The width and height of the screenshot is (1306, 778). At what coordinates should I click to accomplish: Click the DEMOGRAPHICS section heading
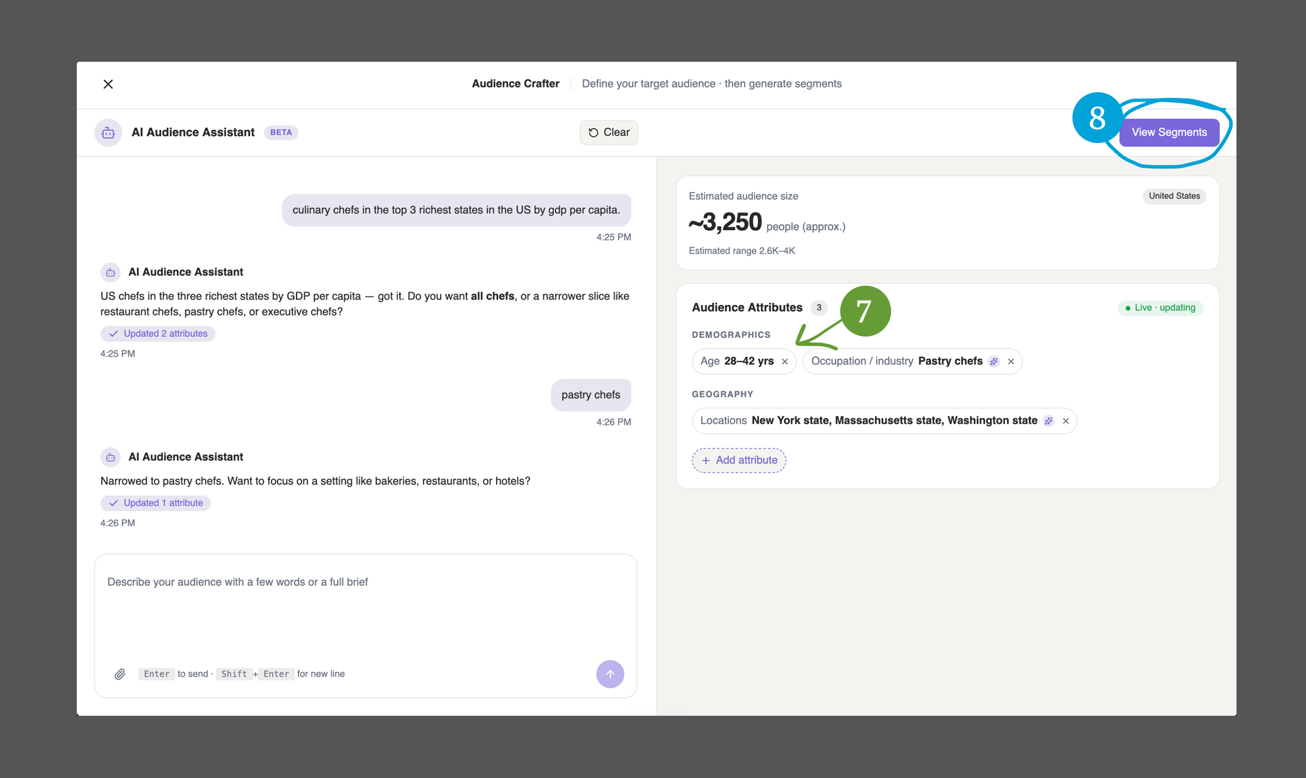click(x=731, y=335)
